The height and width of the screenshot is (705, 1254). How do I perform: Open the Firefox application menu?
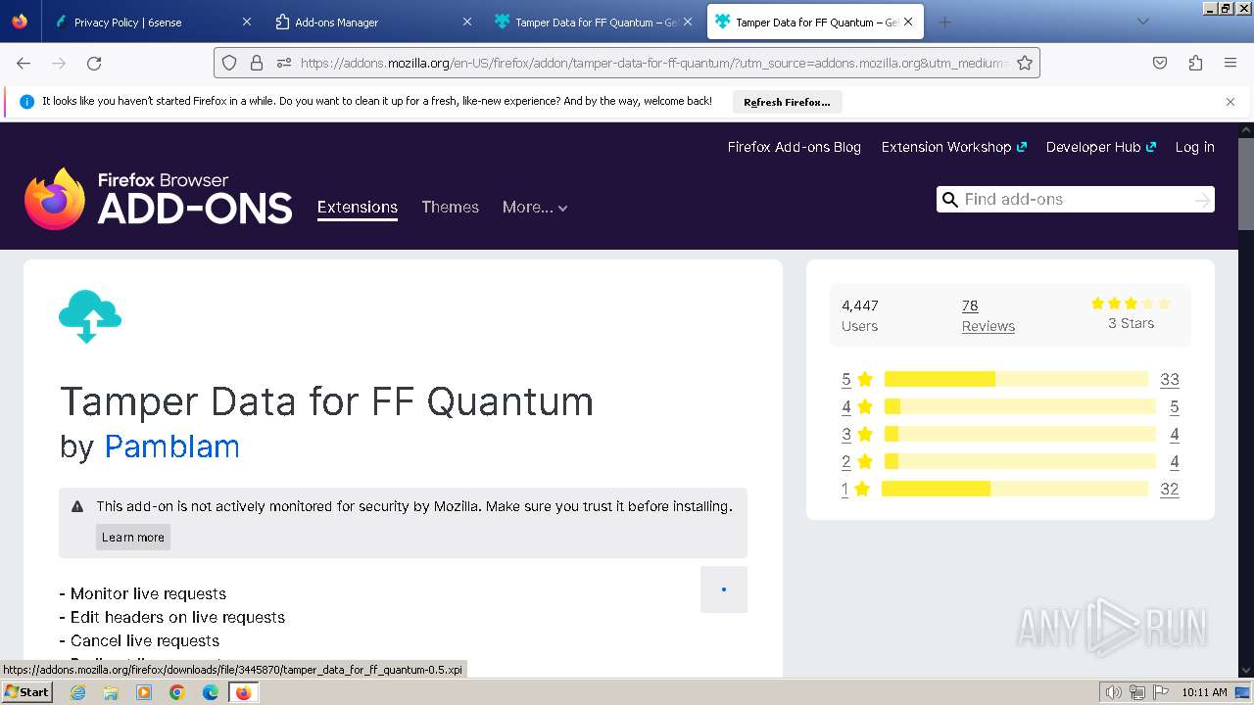[1230, 63]
